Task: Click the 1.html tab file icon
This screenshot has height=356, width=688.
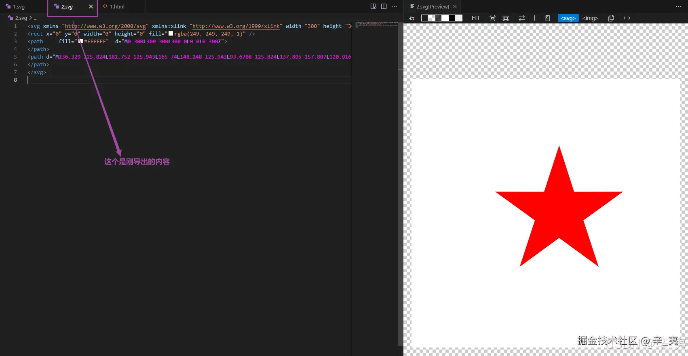Action: pyautogui.click(x=105, y=6)
